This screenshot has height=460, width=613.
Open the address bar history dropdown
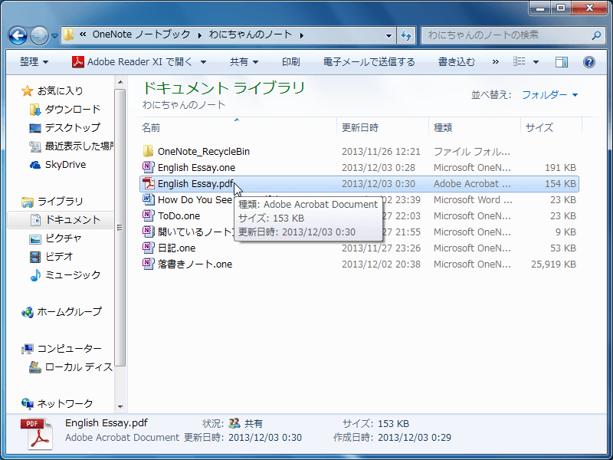coord(388,35)
